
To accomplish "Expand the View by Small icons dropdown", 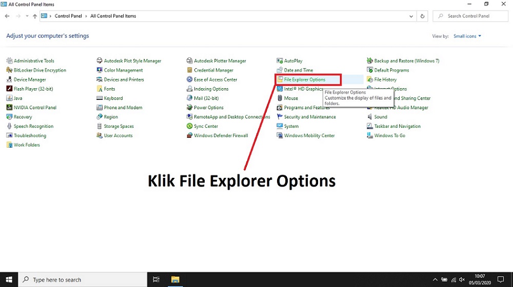I will 467,36.
